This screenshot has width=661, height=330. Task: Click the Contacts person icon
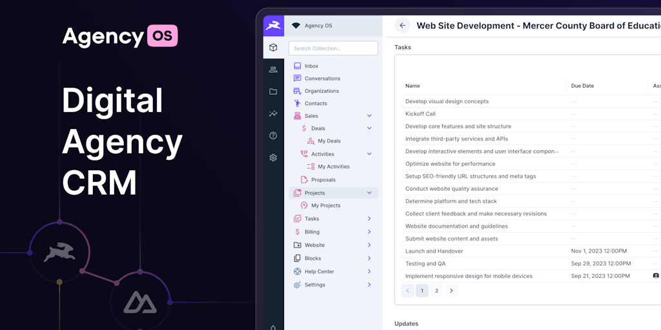(298, 103)
